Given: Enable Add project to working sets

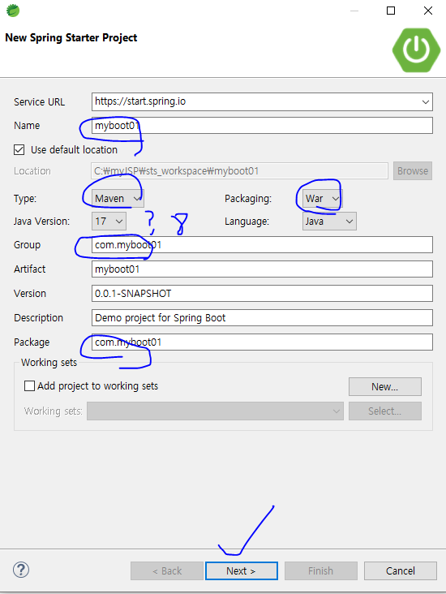Looking at the screenshot, I should point(29,386).
